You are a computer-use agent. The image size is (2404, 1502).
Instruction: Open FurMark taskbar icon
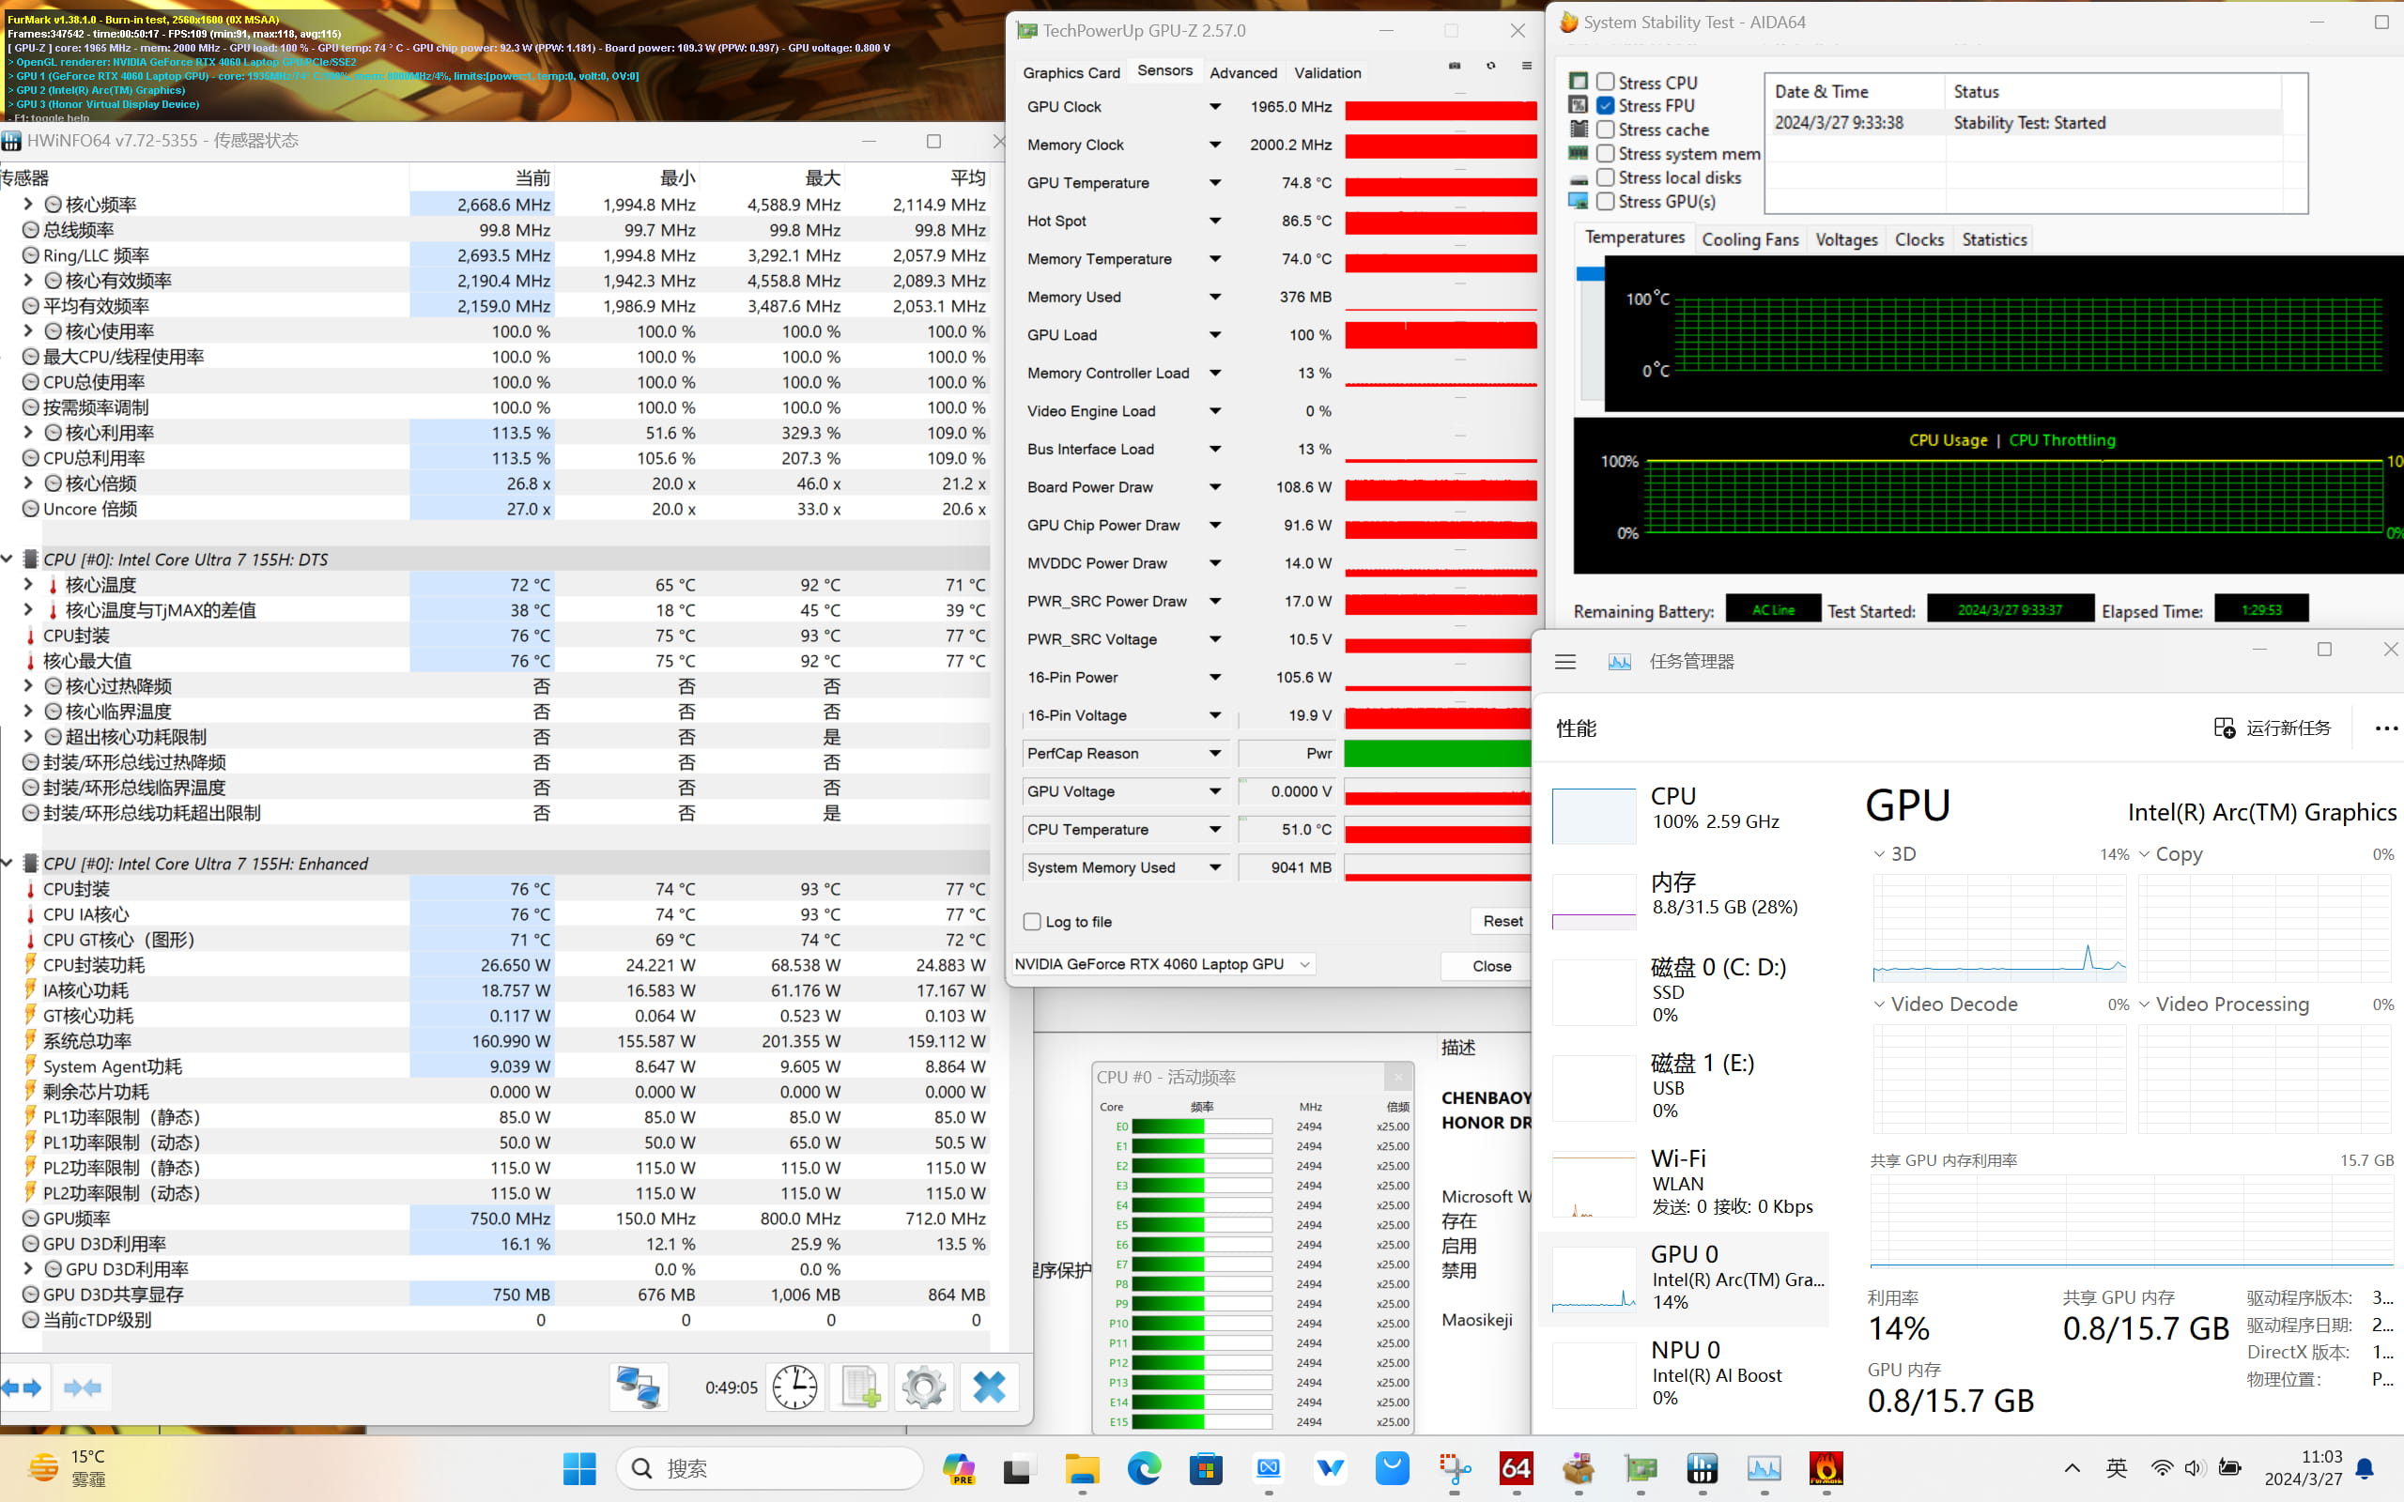[x=1826, y=1468]
